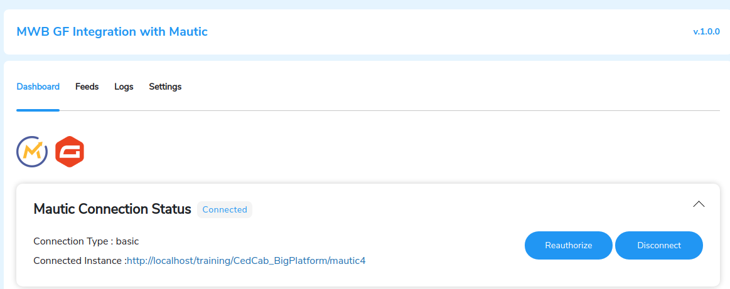Select the Connection Type basic text

[x=86, y=241]
